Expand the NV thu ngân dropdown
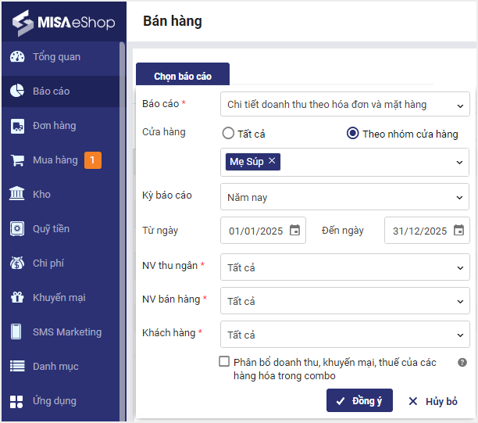The image size is (478, 423). click(x=344, y=267)
